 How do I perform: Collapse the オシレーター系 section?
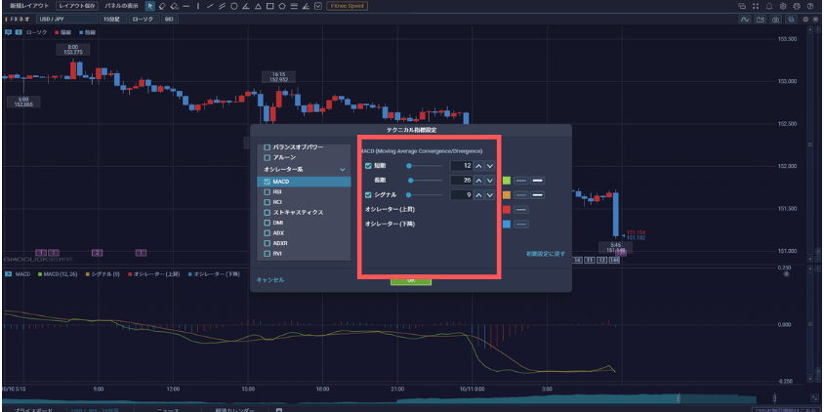[x=342, y=170]
